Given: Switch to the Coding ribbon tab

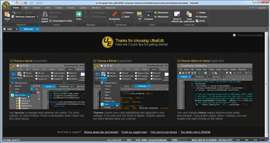Looking at the screenshot, I should pos(59,8).
